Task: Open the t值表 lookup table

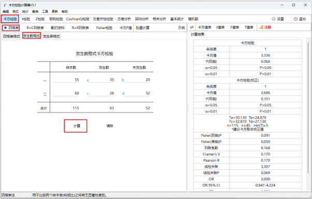Action: click(x=220, y=27)
